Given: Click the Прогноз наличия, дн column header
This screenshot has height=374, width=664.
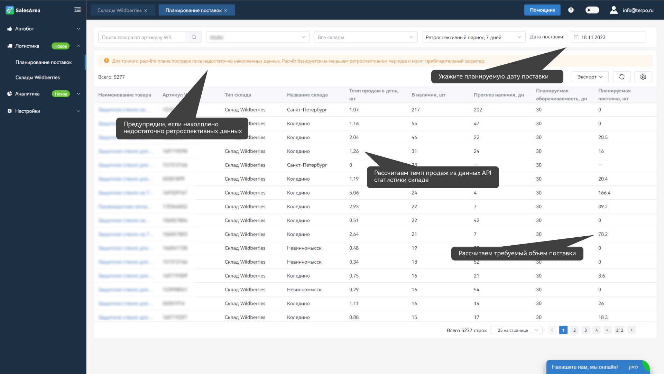Looking at the screenshot, I should [499, 95].
